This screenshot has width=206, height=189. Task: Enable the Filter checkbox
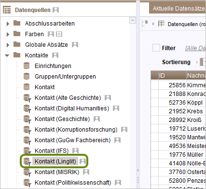(156, 48)
